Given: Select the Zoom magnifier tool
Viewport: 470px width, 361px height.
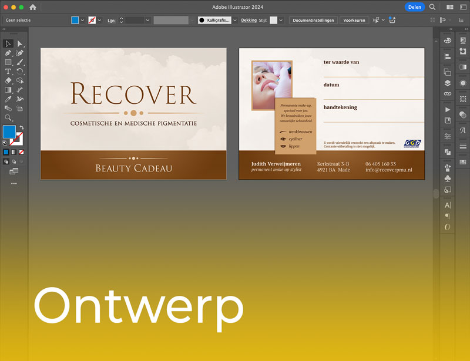Looking at the screenshot, I should [8, 118].
